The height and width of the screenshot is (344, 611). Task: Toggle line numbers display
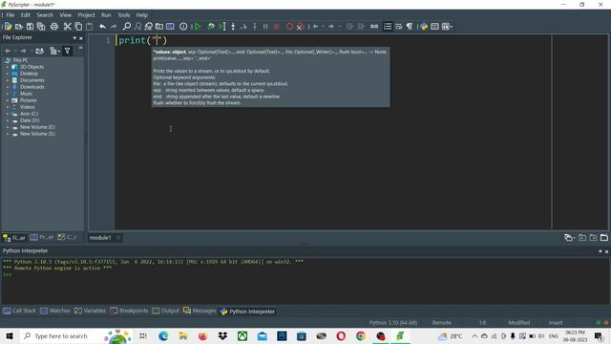(x=388, y=27)
